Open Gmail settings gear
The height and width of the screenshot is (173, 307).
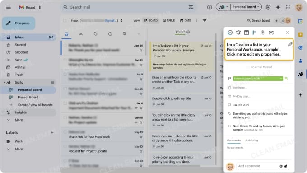click(x=268, y=7)
